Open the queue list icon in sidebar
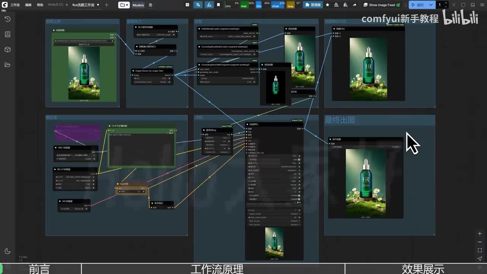The height and width of the screenshot is (274, 487). [8, 34]
